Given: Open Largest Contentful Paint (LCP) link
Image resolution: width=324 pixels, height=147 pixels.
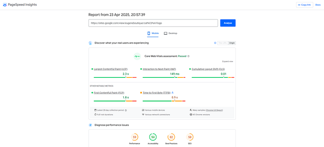Looking at the screenshot, I should pos(111,69).
